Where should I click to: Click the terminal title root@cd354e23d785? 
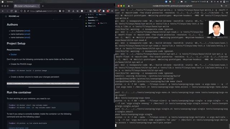[x=172, y=6]
